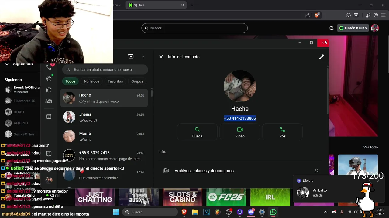Select the Favoritos chat filter
389x218 pixels.
[115, 81]
